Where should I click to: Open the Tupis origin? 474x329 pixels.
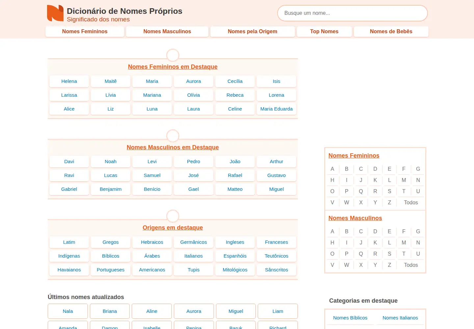click(194, 270)
